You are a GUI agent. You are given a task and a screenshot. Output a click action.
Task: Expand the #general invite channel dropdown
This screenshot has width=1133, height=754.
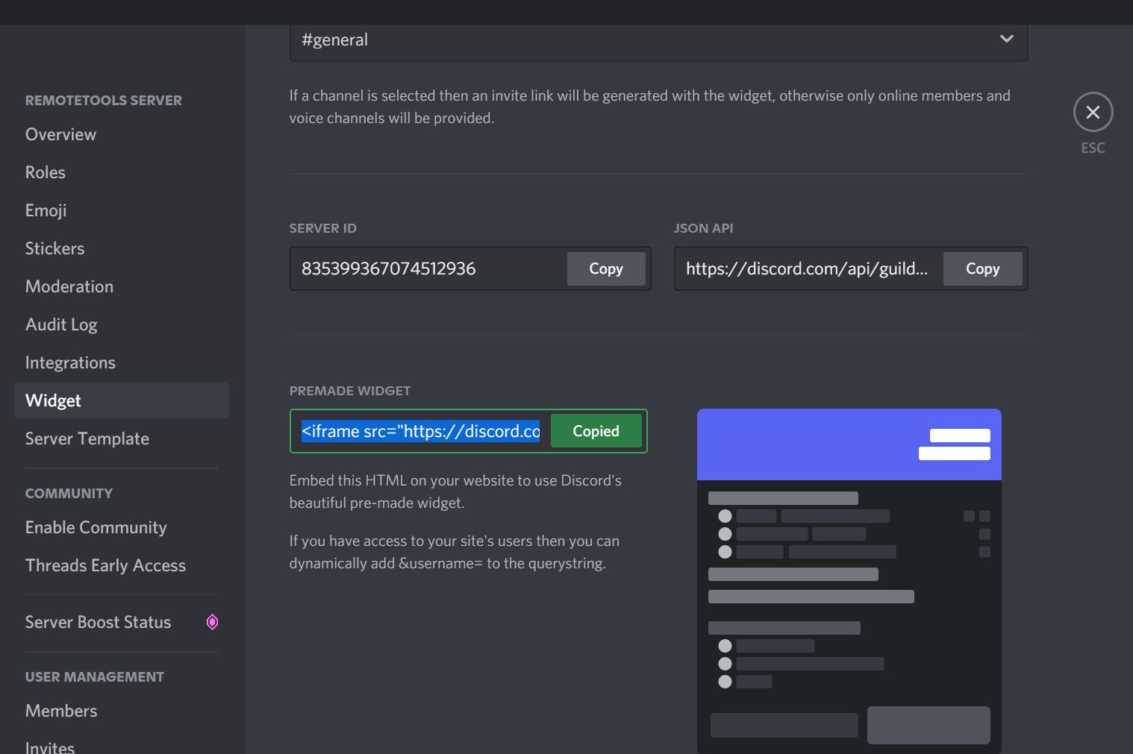click(658, 40)
